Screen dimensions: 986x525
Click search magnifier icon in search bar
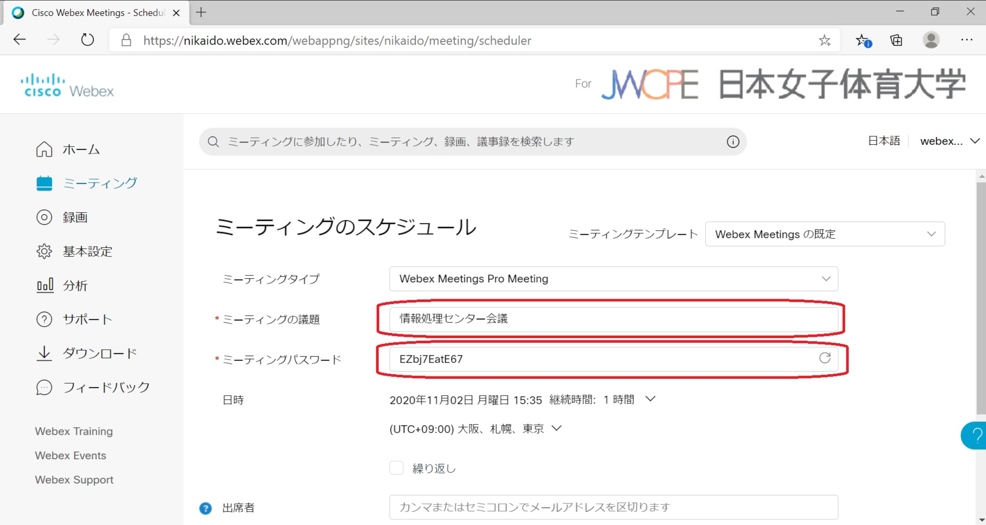point(213,142)
